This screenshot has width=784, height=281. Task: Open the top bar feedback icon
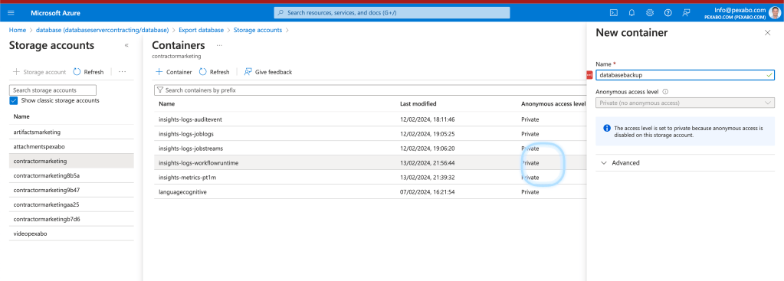pos(686,13)
